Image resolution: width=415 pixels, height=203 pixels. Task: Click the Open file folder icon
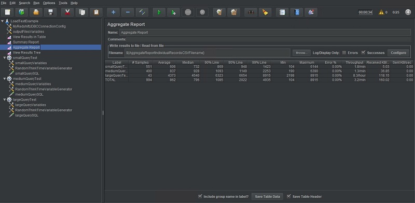[36, 12]
